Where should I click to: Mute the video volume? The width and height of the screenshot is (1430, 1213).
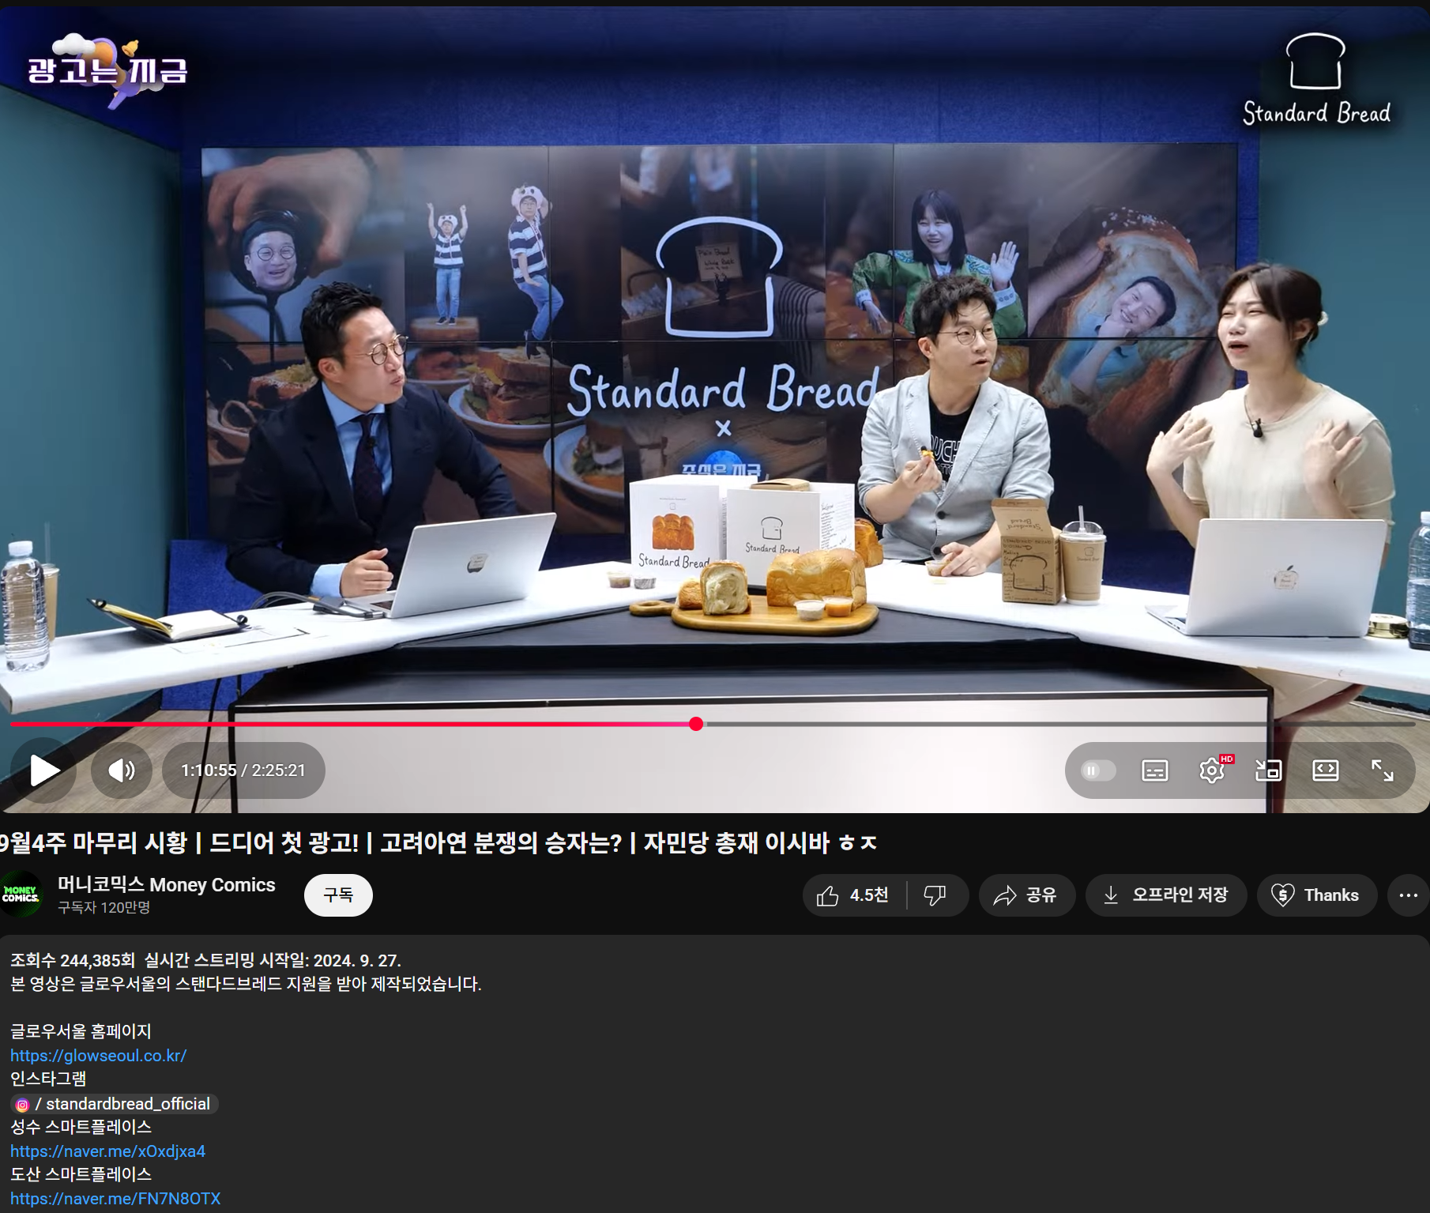(121, 770)
